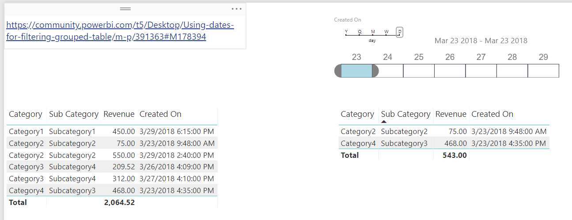
Task: Open the community.powerbi.com forum link
Action: (120, 31)
